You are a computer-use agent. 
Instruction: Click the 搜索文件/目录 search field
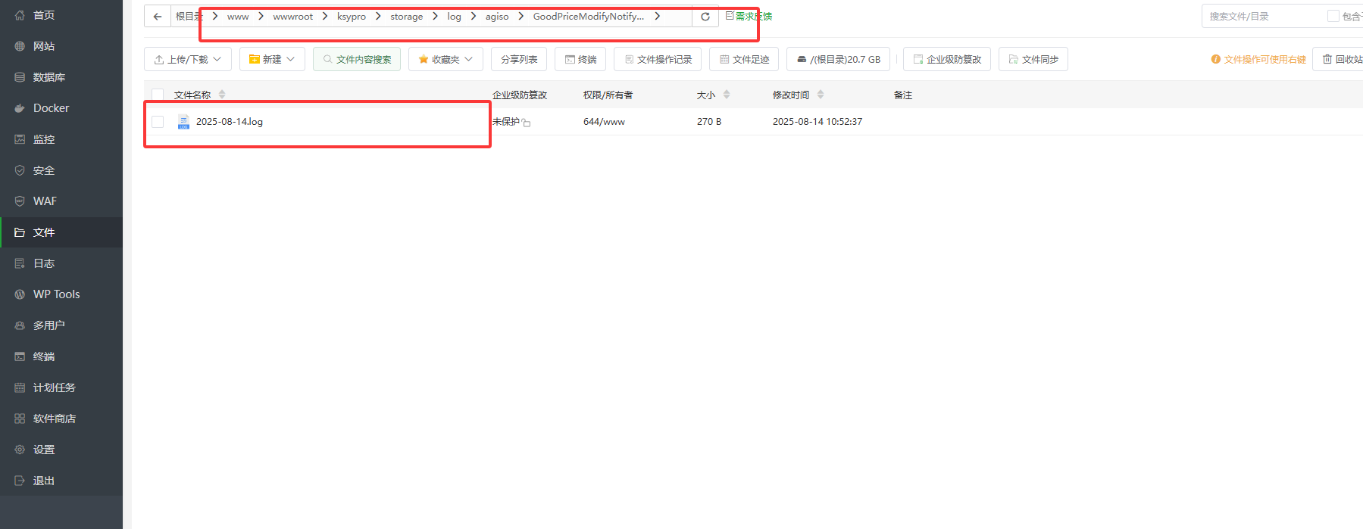click(x=1261, y=16)
